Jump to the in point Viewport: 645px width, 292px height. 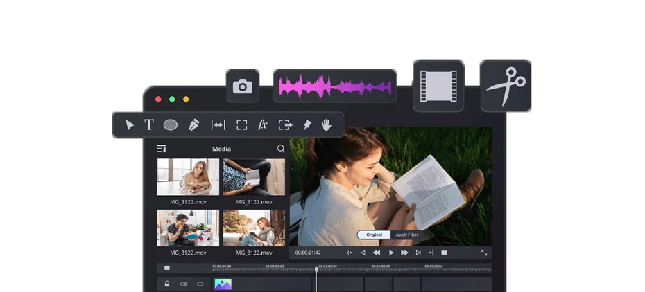click(x=350, y=253)
